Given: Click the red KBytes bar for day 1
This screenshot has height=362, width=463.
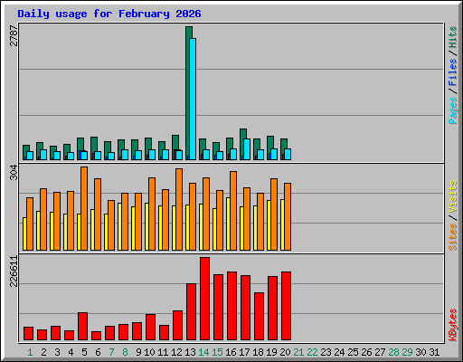Looking at the screenshot, I should tap(28, 334).
